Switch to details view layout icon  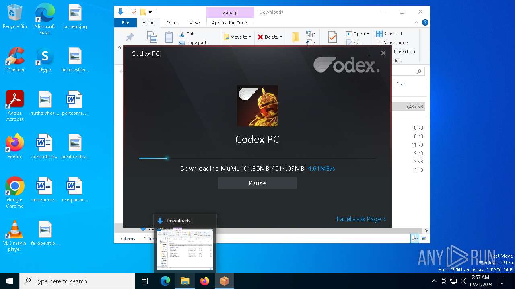click(x=415, y=238)
